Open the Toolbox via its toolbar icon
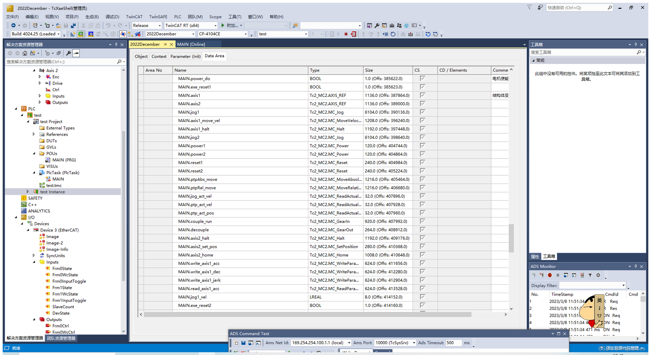Image resolution: width=651 pixels, height=355 pixels. point(392,25)
